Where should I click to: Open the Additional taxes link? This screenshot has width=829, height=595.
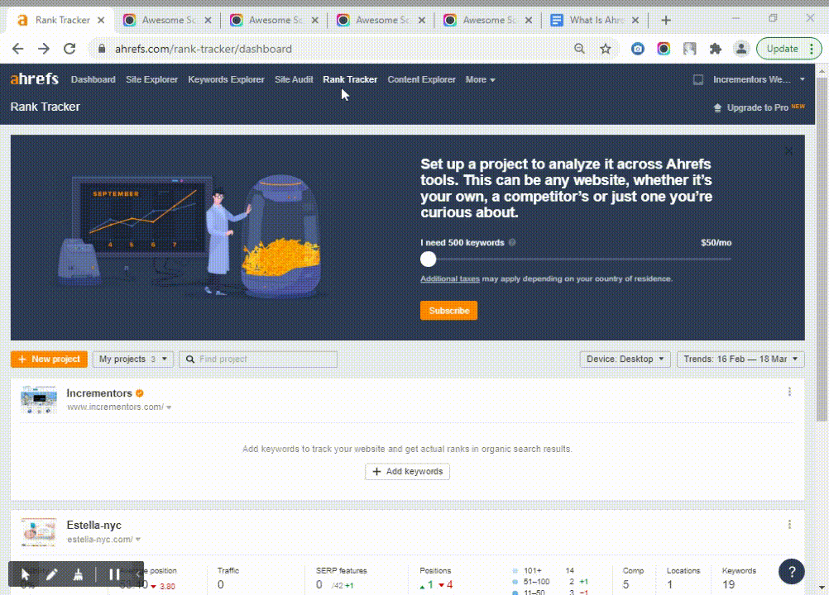pos(450,278)
